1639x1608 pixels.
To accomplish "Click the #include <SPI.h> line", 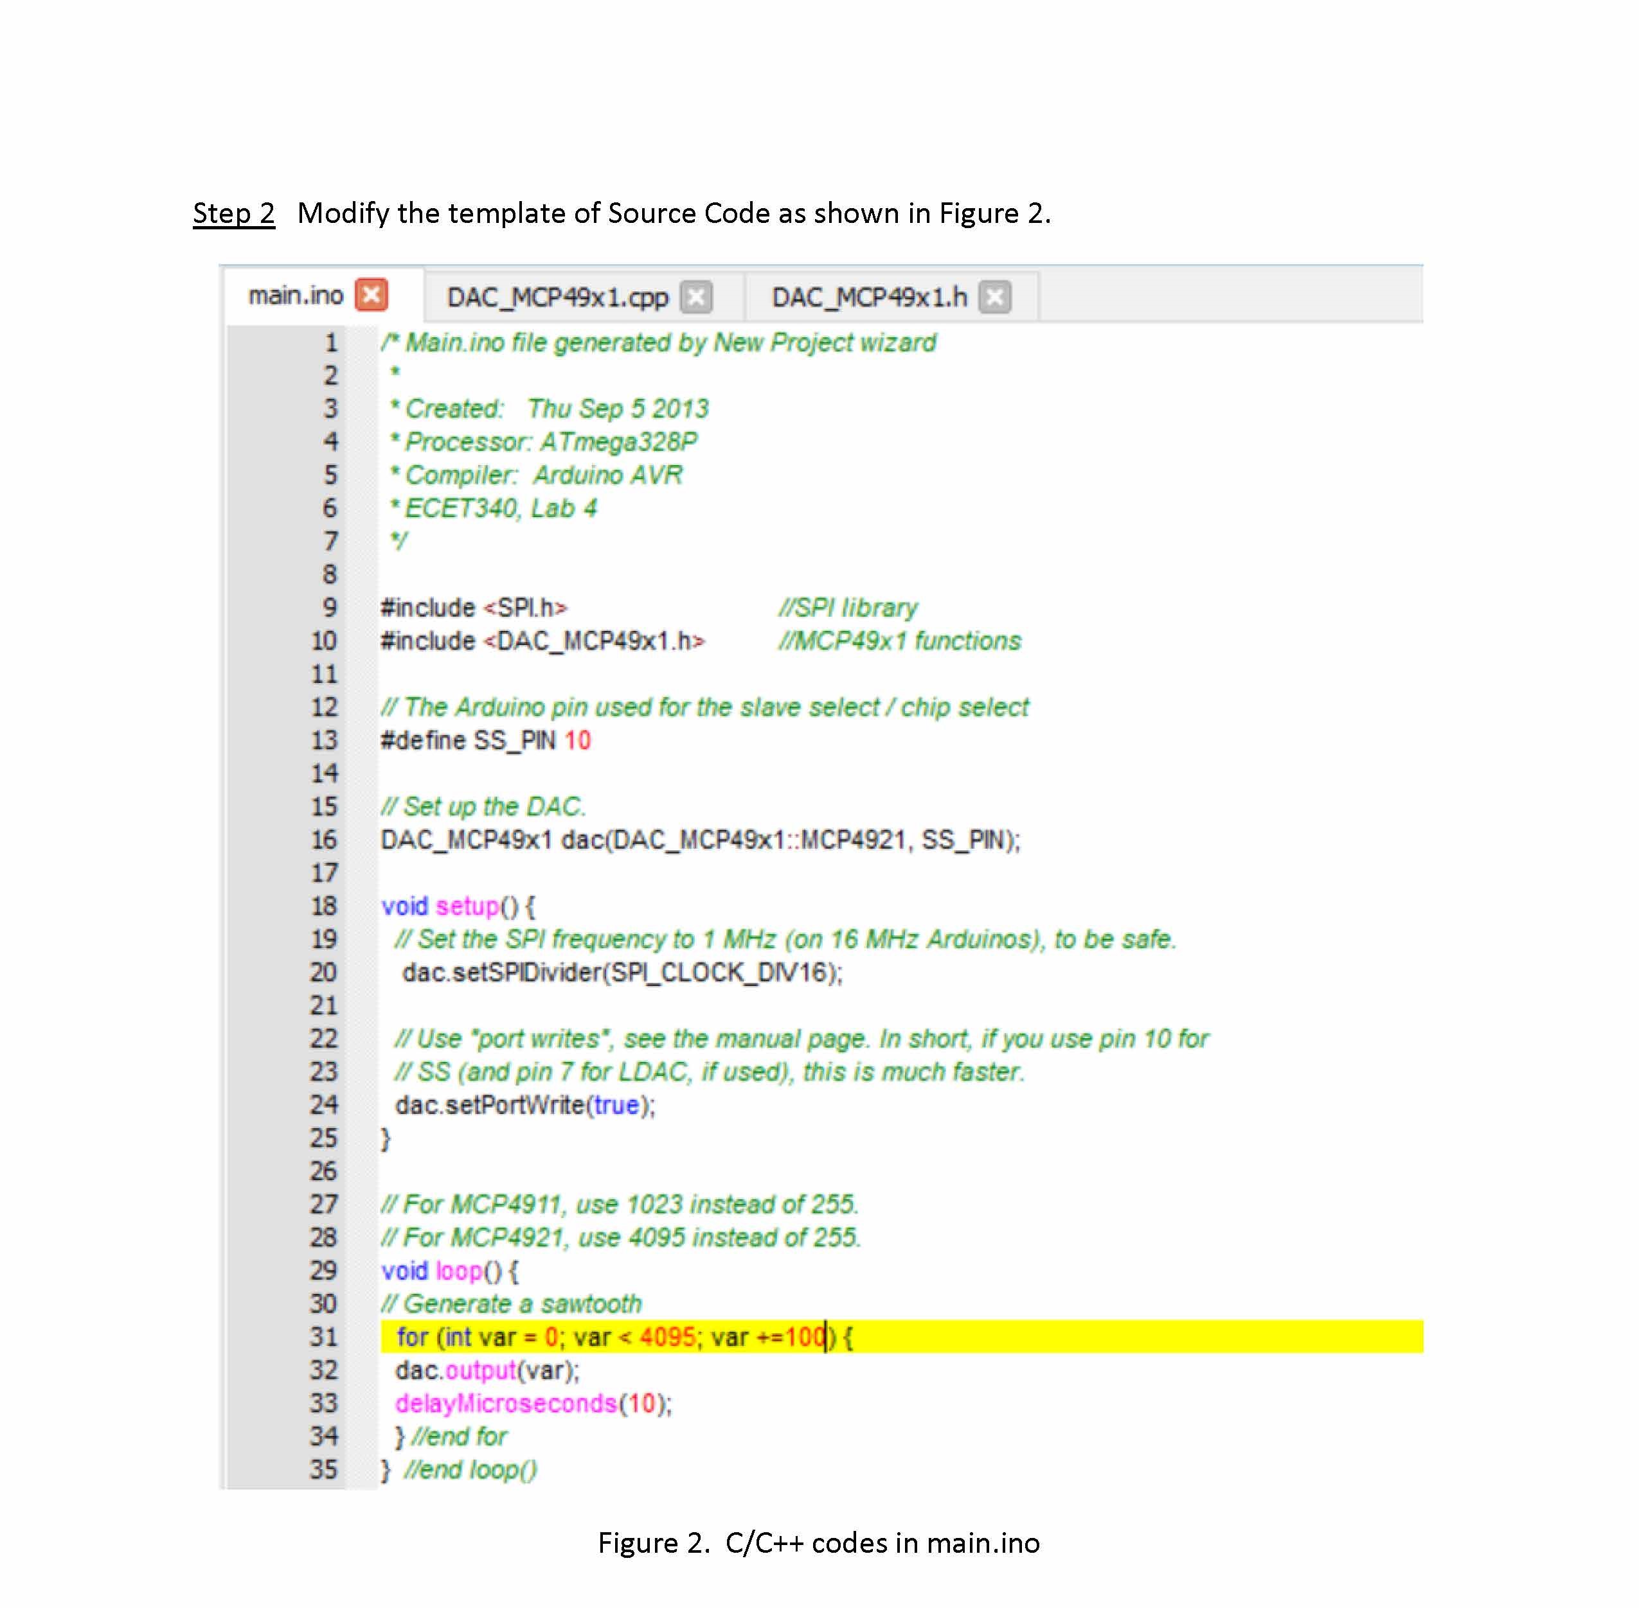I will [473, 608].
